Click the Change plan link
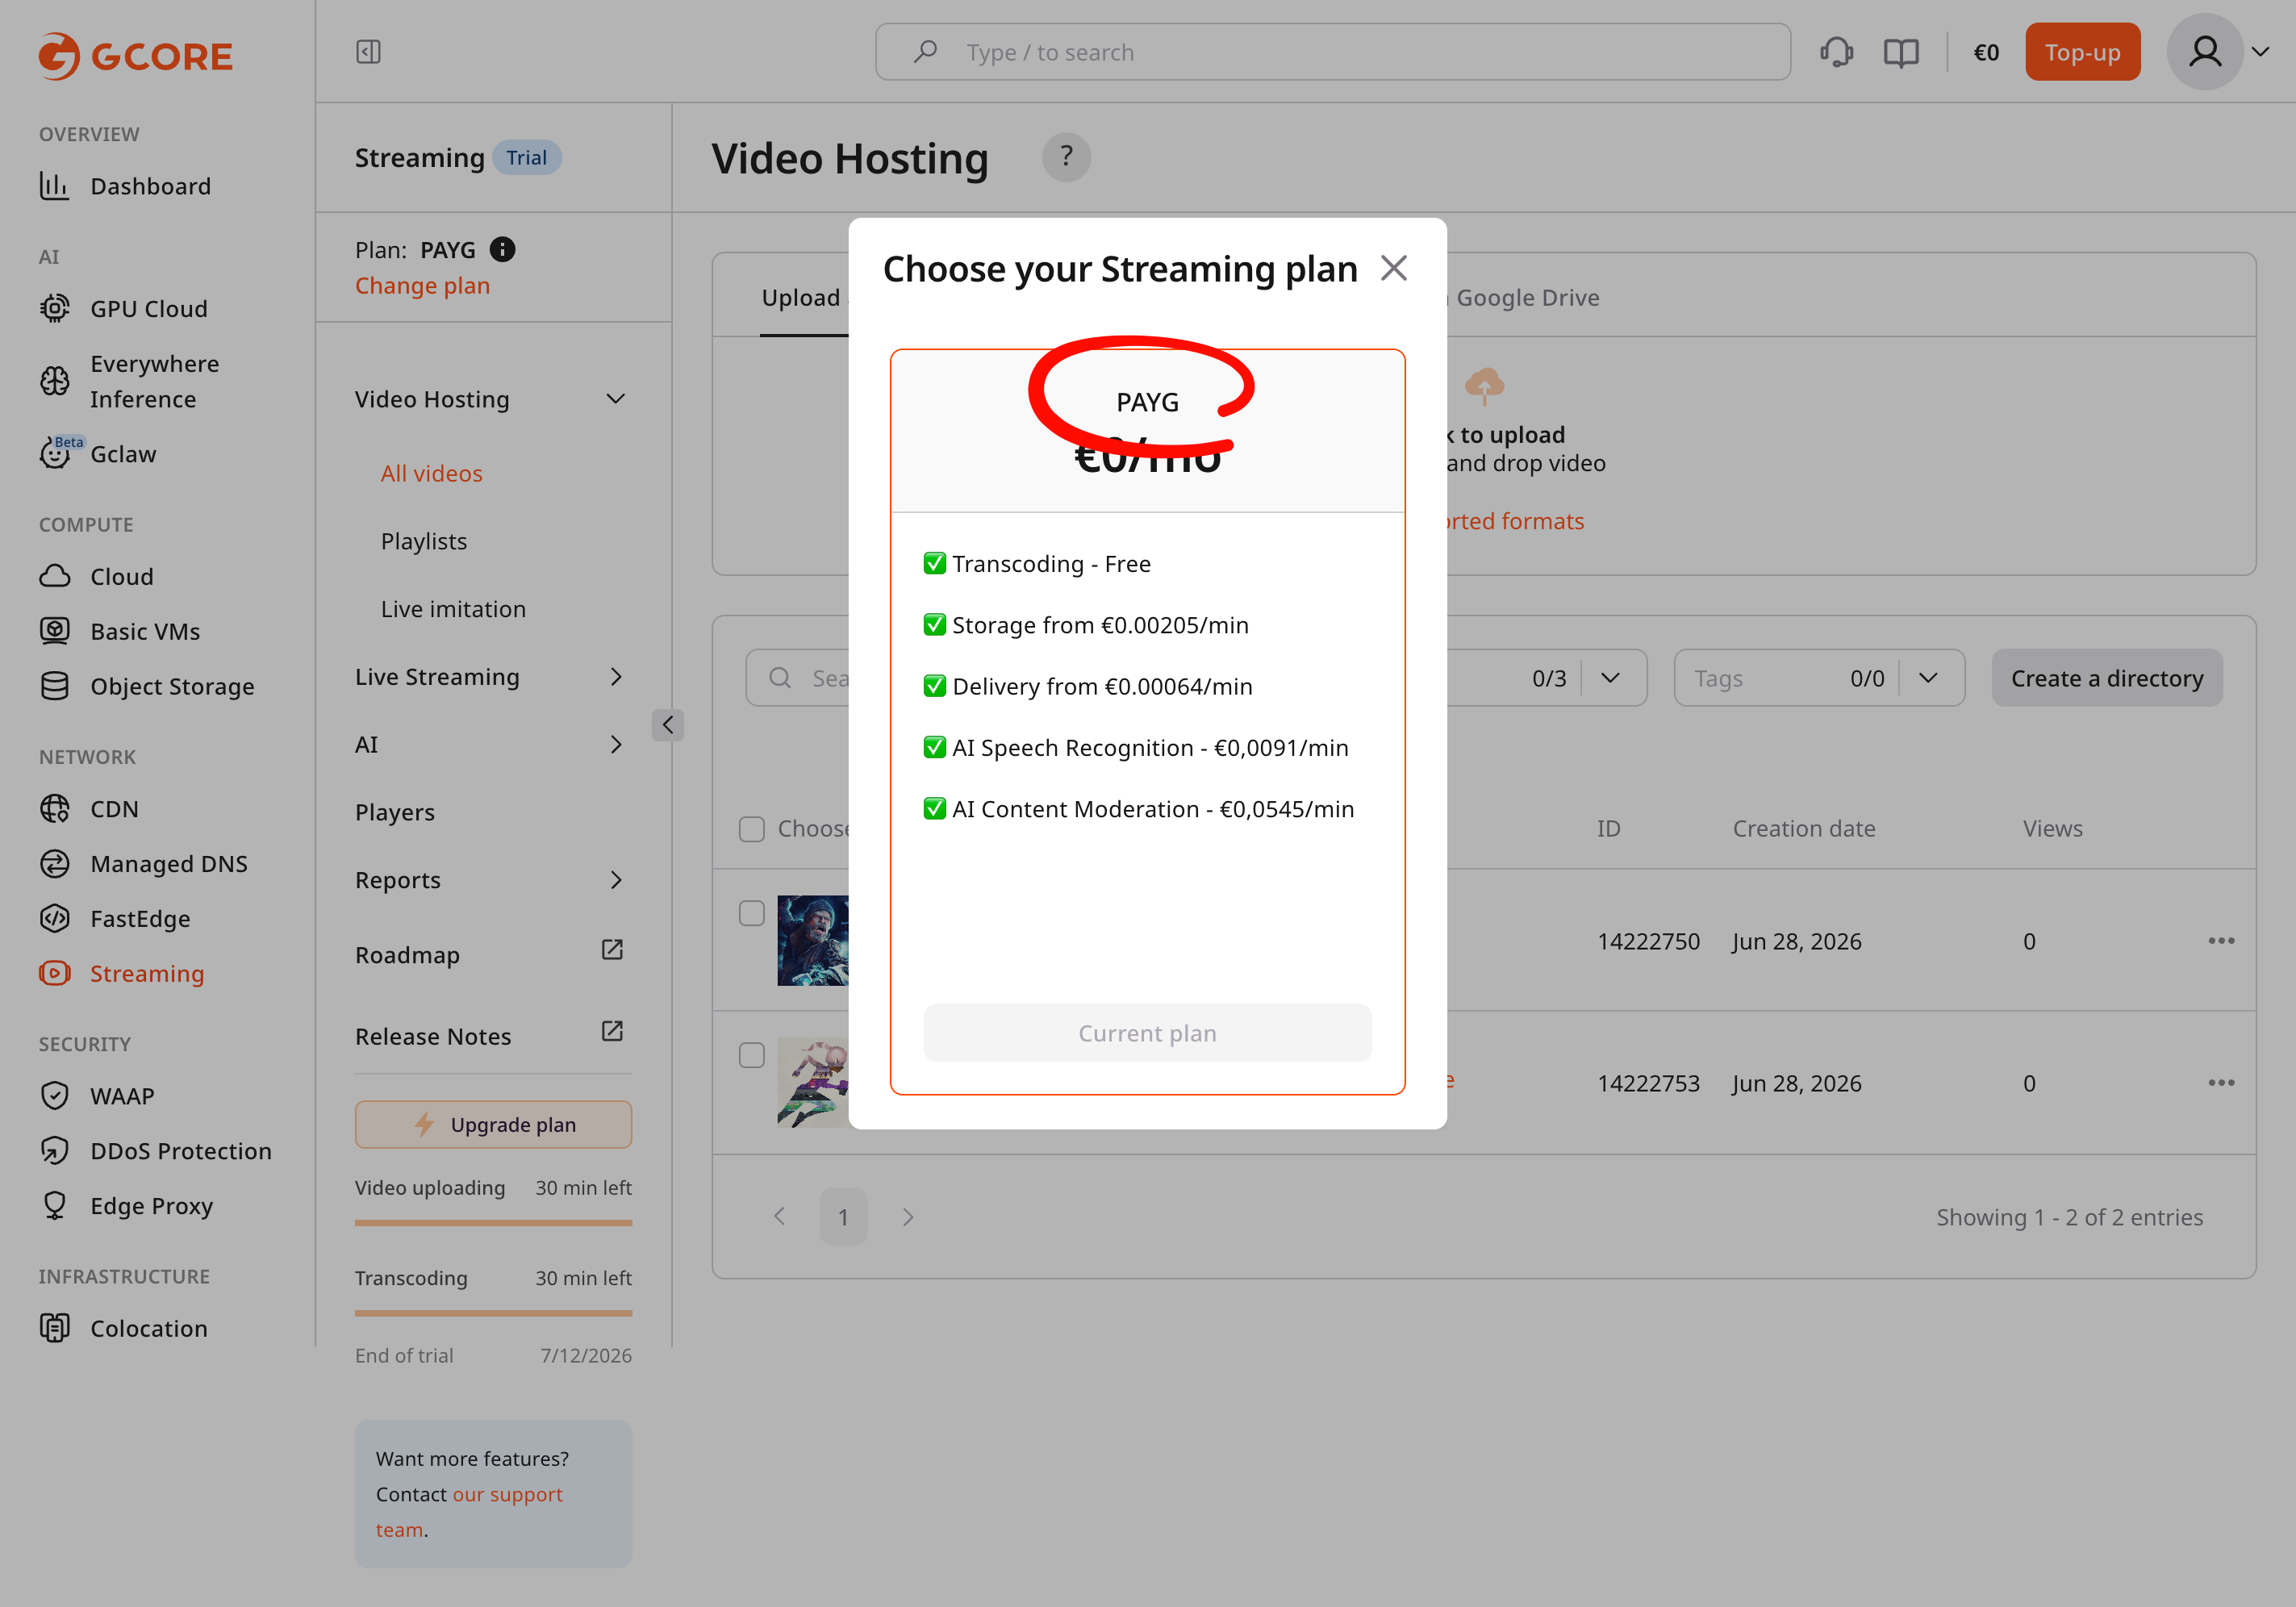2296x1607 pixels. click(x=422, y=286)
